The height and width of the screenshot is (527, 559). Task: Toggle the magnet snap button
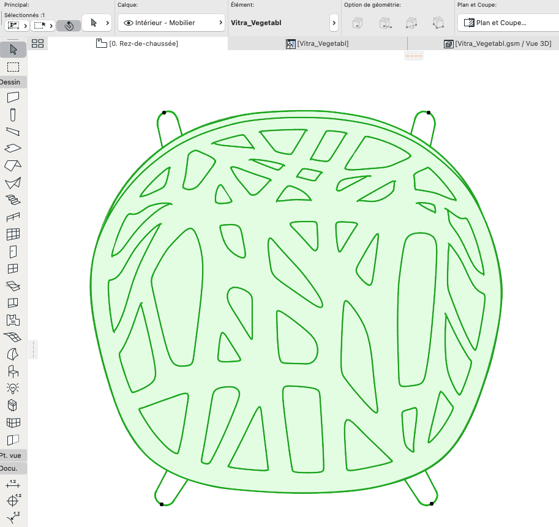pyautogui.click(x=69, y=25)
